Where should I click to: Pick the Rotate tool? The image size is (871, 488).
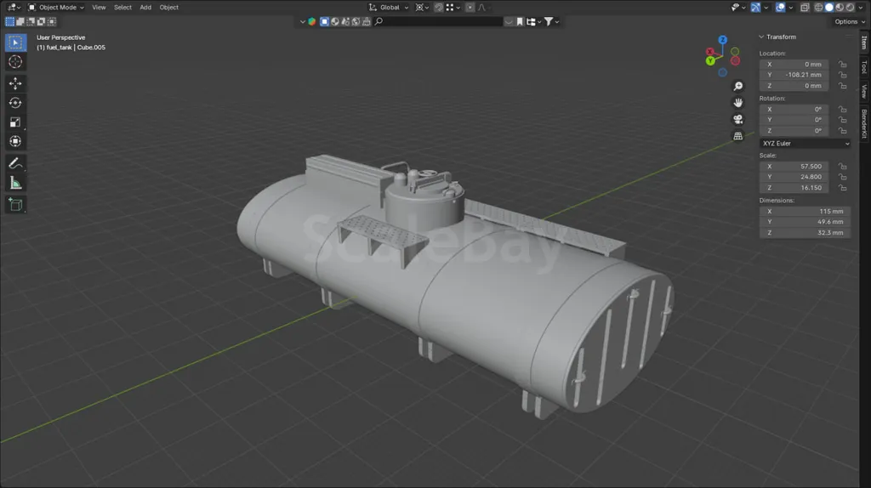coord(15,103)
